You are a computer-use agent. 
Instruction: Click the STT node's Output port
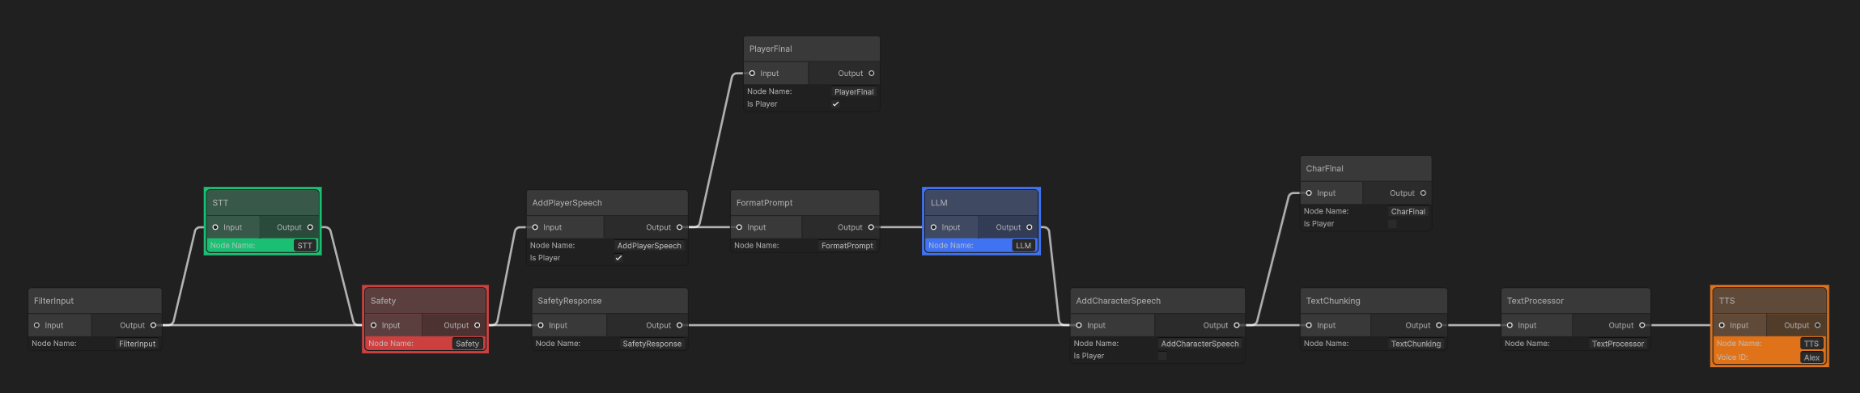coord(310,227)
